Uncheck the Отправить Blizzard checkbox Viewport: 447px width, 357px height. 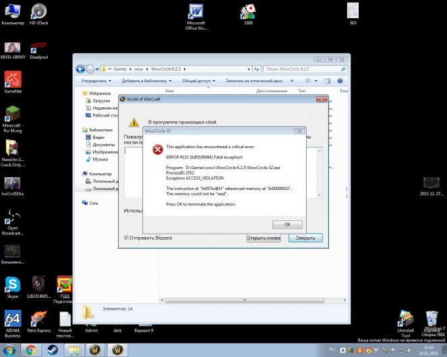click(127, 238)
